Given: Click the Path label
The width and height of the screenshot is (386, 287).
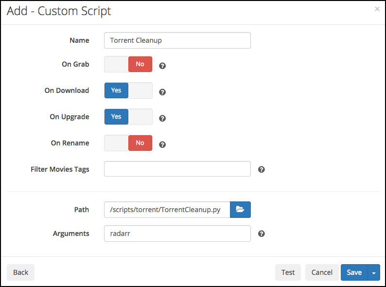Looking at the screenshot, I should (x=82, y=210).
